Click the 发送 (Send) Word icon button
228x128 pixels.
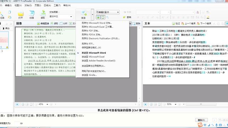click(x=83, y=15)
